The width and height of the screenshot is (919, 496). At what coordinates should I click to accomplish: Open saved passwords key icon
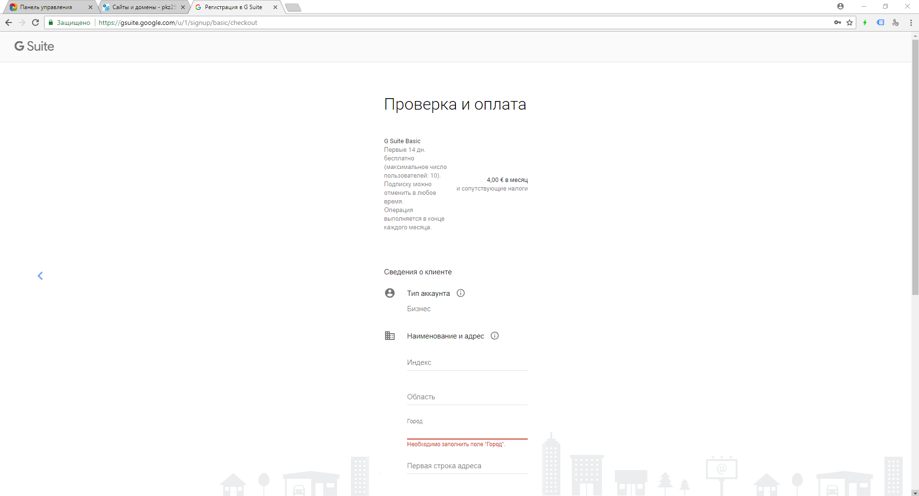point(838,23)
